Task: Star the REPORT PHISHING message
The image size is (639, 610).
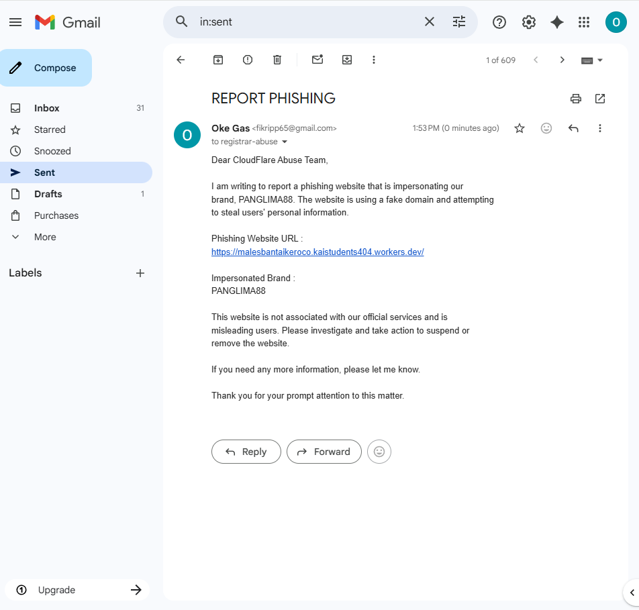Action: [x=520, y=128]
